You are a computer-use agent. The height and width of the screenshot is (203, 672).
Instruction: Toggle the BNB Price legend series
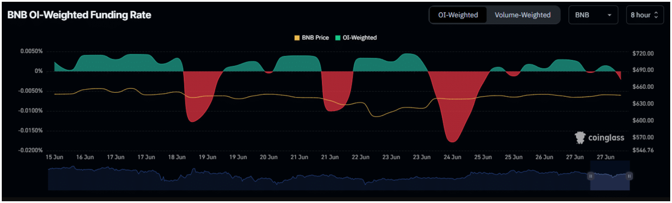(311, 38)
